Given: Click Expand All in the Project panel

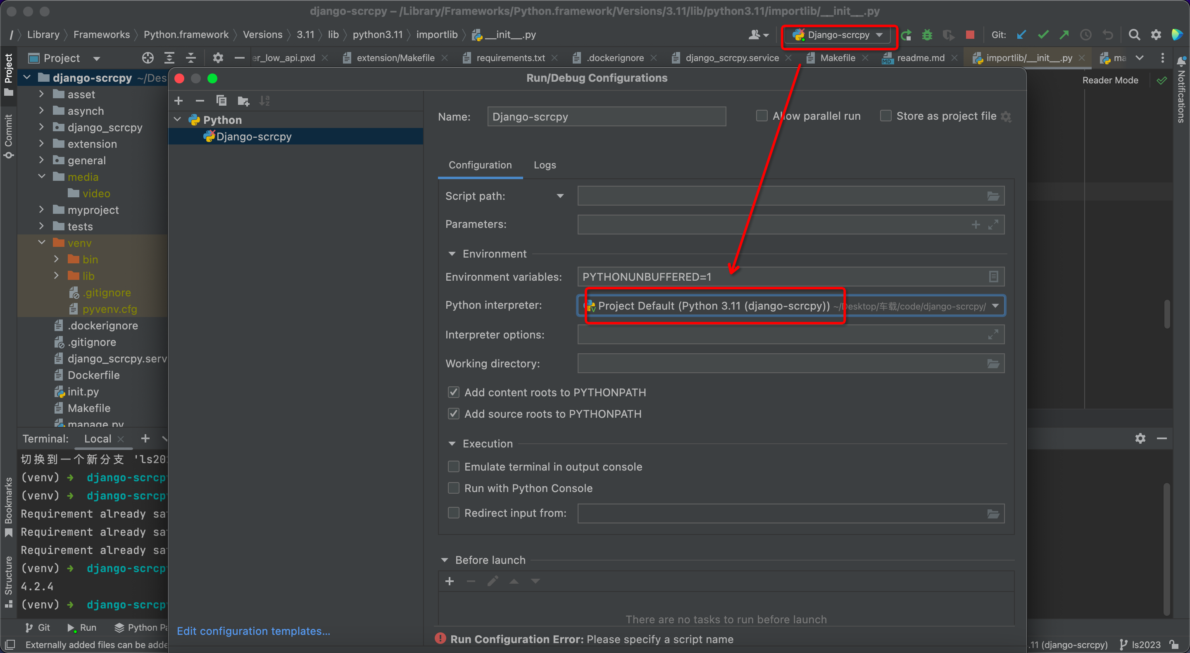Looking at the screenshot, I should tap(169, 58).
